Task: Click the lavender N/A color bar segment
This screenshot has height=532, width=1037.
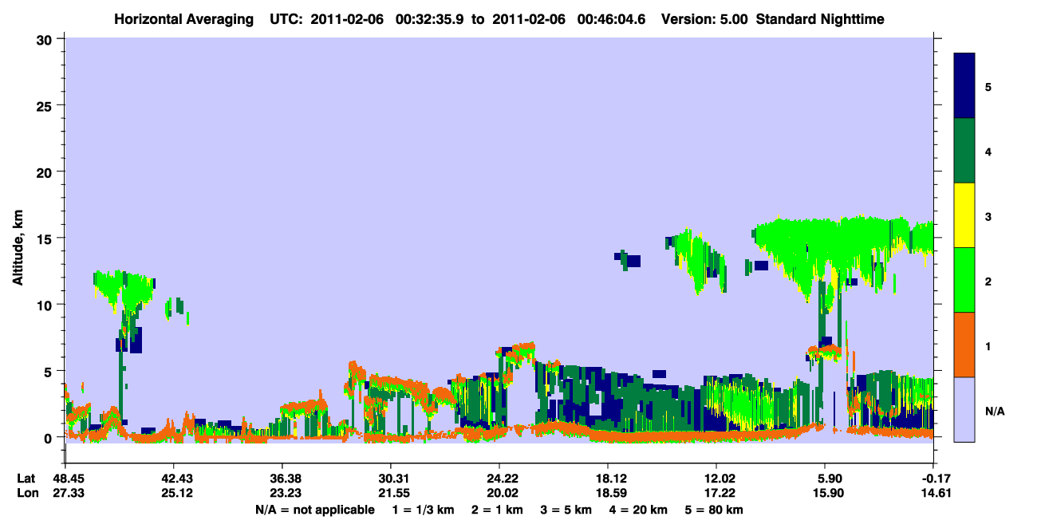Action: pyautogui.click(x=964, y=408)
